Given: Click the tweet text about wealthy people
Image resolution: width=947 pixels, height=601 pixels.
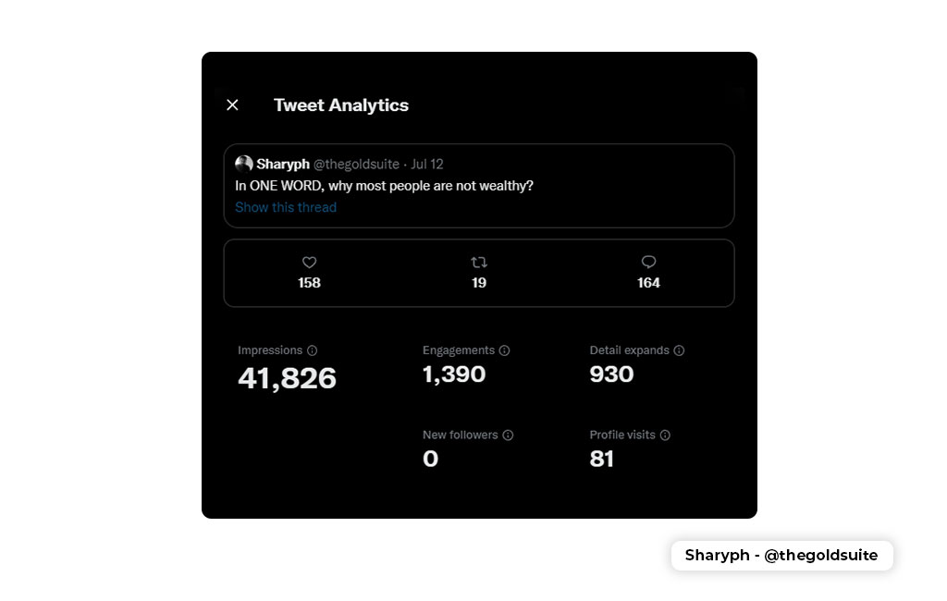Looking at the screenshot, I should (x=384, y=186).
